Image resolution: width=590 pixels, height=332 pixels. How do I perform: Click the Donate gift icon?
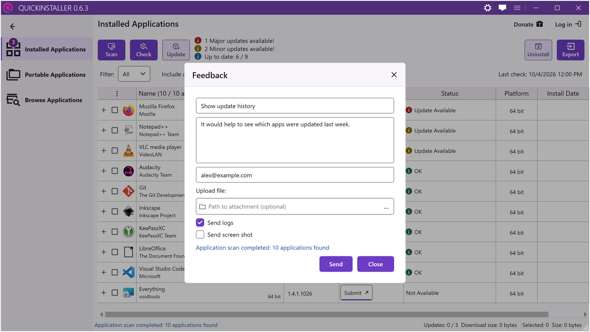539,24
